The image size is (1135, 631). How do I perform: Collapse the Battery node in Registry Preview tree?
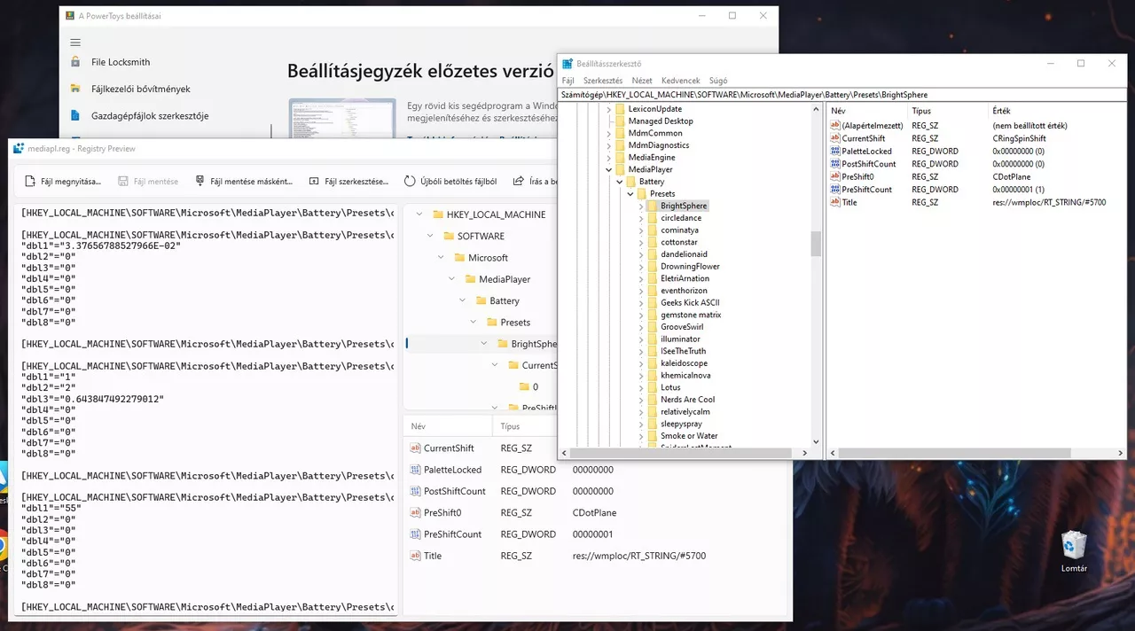pyautogui.click(x=462, y=300)
